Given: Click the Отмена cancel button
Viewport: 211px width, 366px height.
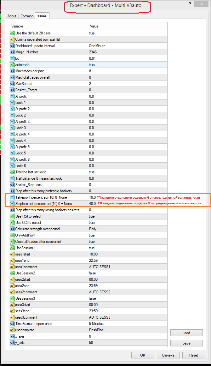Looking at the screenshot, I should (x=168, y=355).
